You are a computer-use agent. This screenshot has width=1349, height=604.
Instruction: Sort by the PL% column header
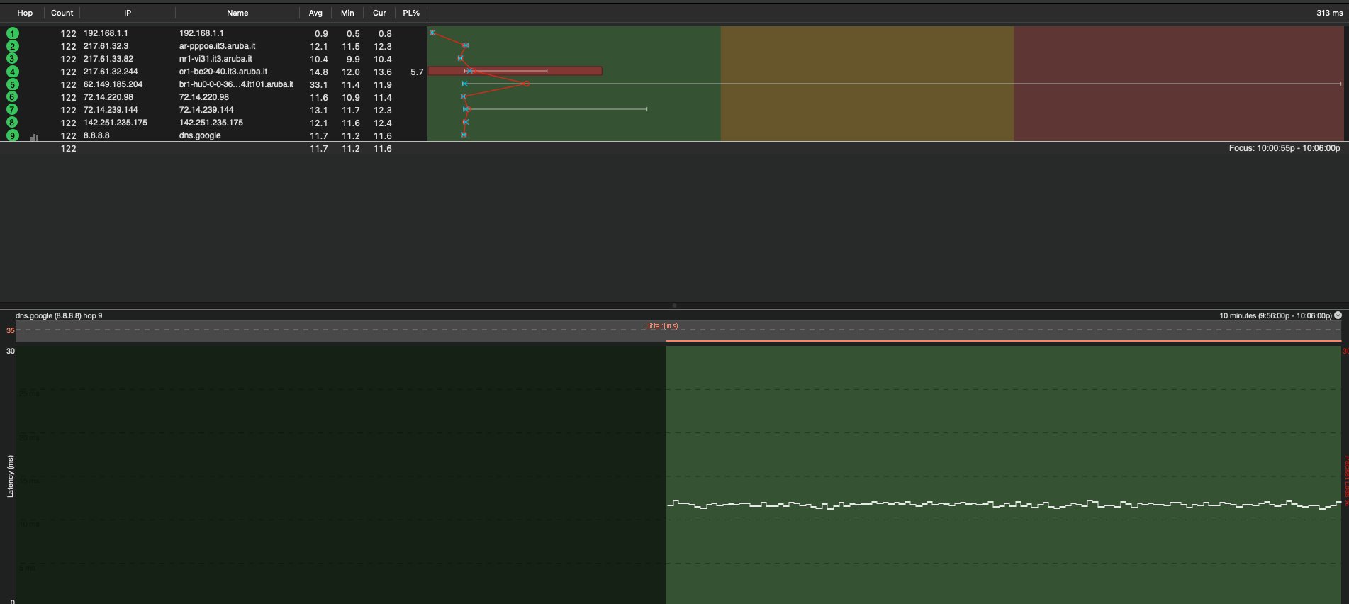[411, 13]
